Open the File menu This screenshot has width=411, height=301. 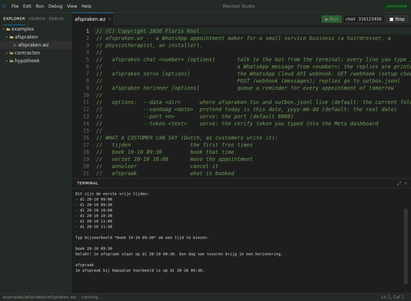pyautogui.click(x=15, y=6)
